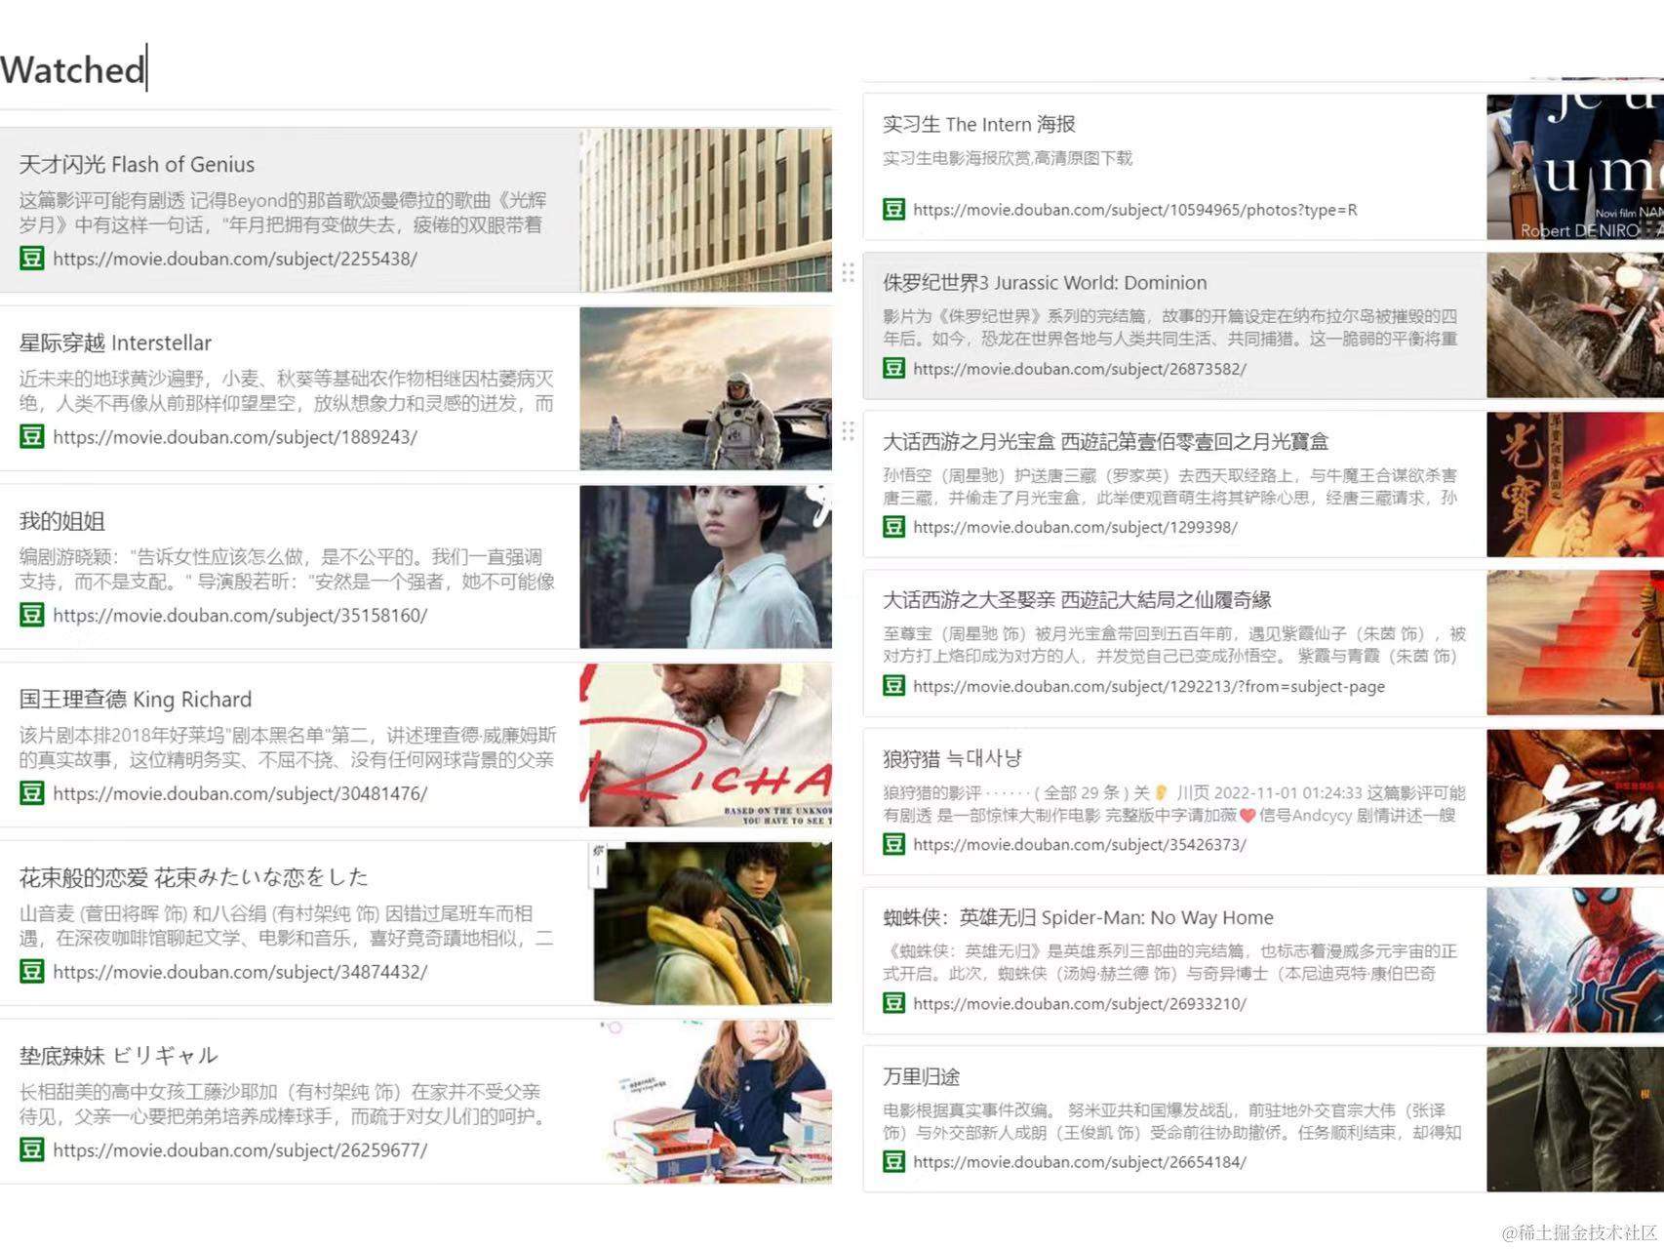
Task: Click the 狼狩猎 poster thumbnail
Action: coord(1575,801)
